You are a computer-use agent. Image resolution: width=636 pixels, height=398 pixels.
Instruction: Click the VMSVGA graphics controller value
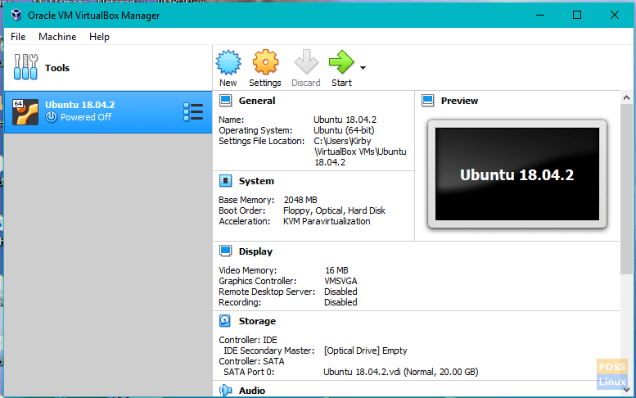(x=341, y=281)
